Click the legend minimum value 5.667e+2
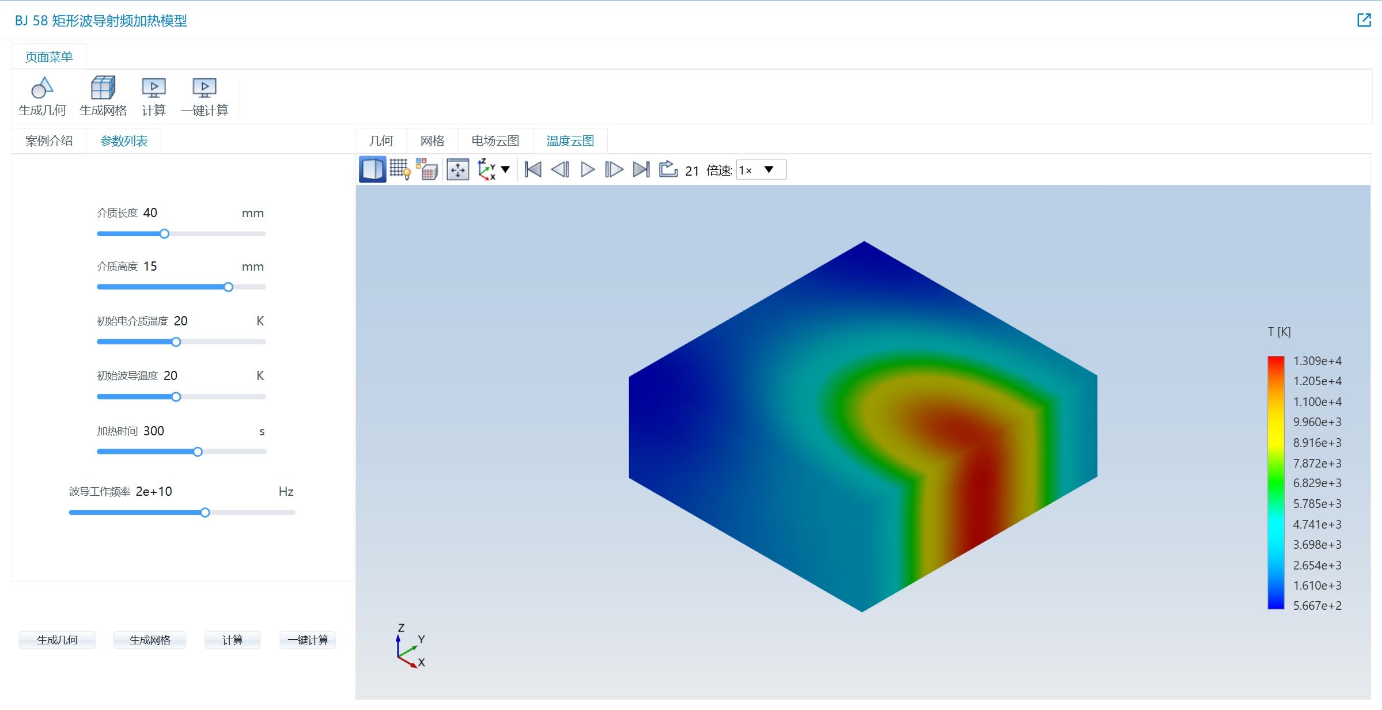1382x710 pixels. pyautogui.click(x=1317, y=606)
